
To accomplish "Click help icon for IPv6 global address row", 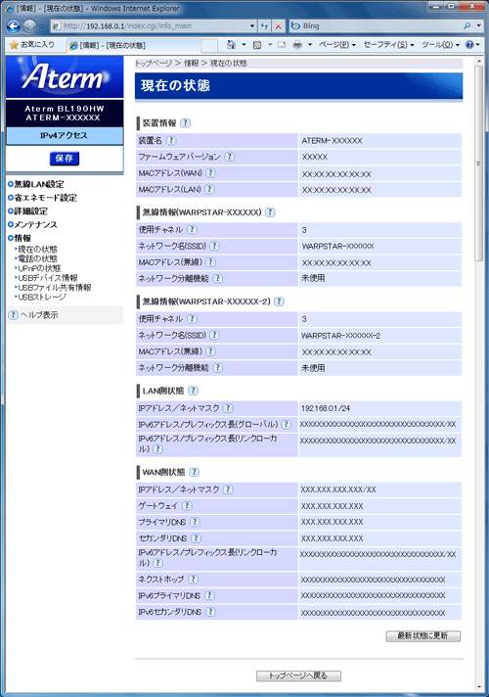I will pos(287,425).
